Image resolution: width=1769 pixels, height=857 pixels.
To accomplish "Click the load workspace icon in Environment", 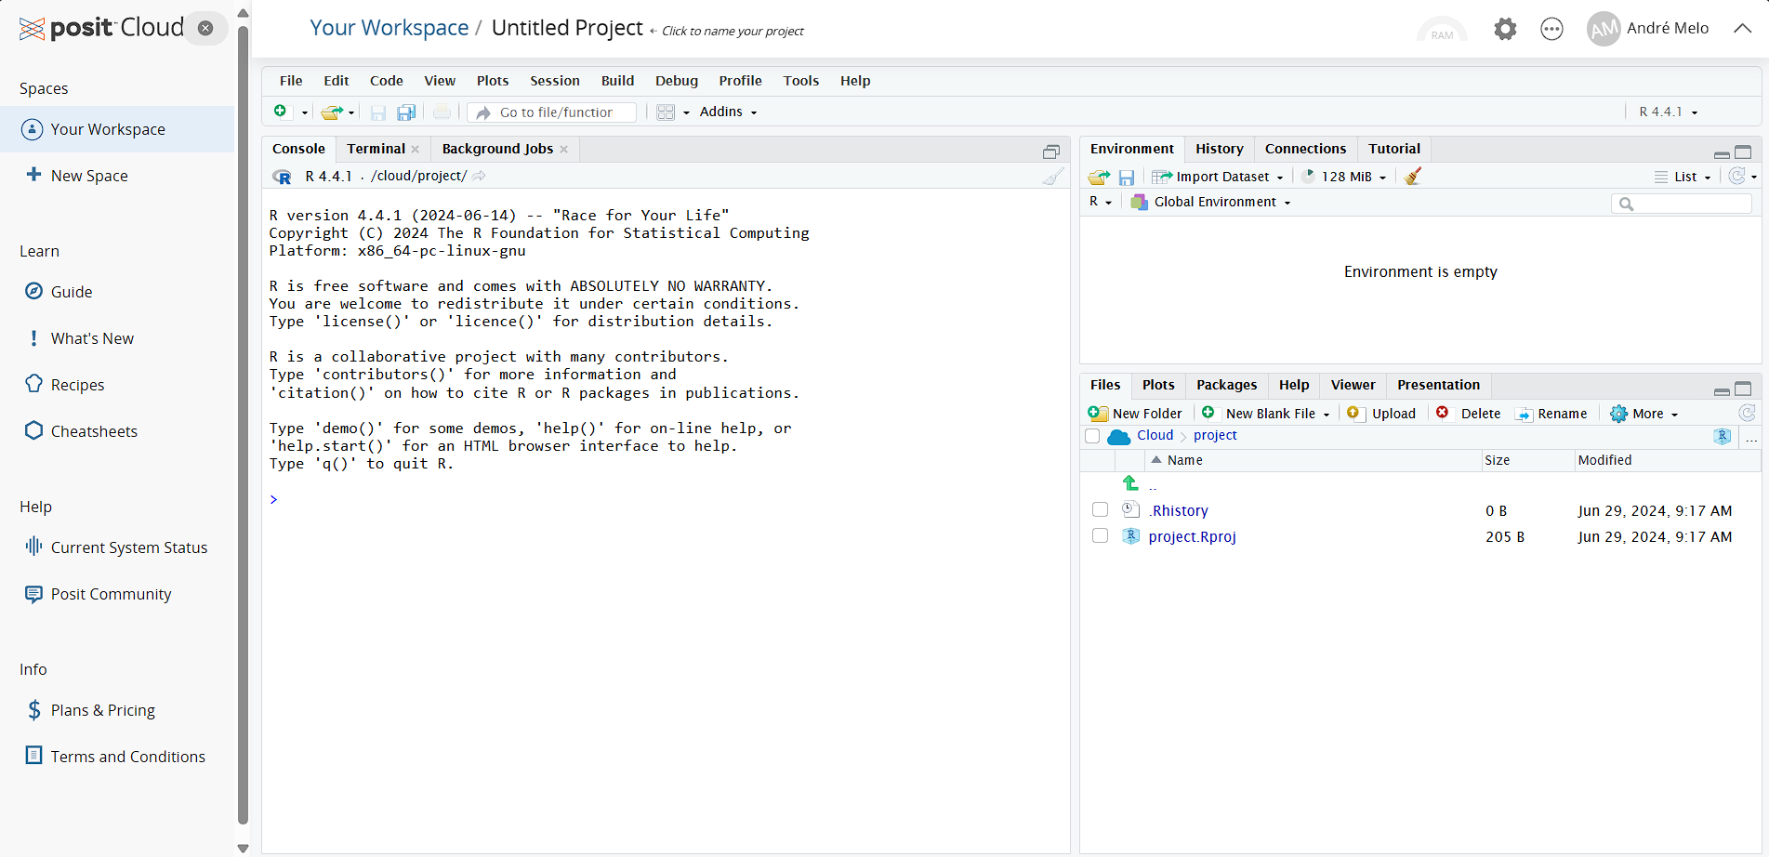I will coord(1099,177).
